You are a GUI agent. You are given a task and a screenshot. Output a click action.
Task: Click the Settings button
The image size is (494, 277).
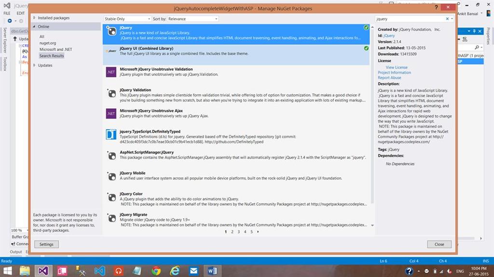coord(46,244)
